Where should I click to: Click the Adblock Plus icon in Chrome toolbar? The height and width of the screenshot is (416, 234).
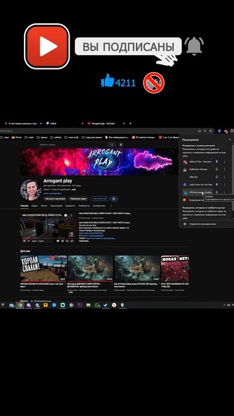[226, 131]
